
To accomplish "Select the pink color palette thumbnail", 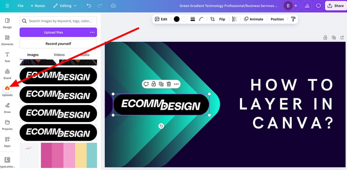I will (x=69, y=155).
